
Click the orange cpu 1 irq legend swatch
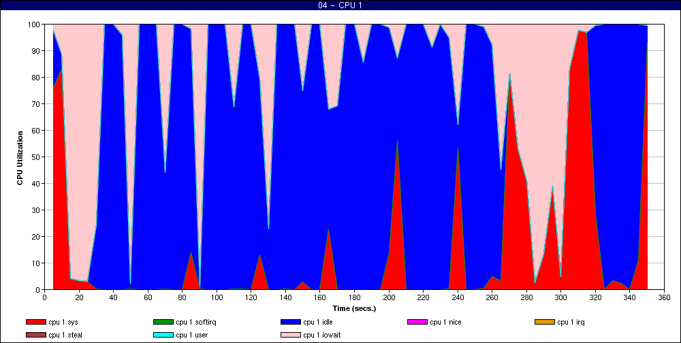[x=545, y=322]
